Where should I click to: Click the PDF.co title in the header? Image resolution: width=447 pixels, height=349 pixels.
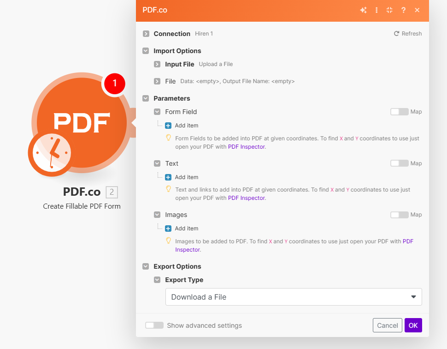pos(155,10)
